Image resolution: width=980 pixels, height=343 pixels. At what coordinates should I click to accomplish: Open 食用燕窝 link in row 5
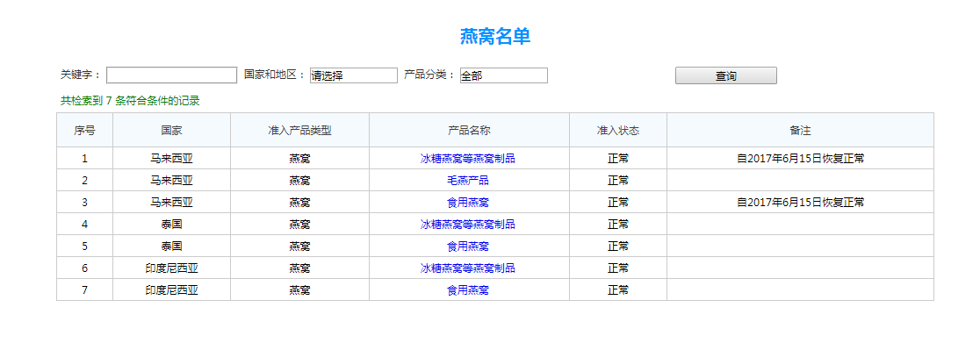[x=467, y=247]
